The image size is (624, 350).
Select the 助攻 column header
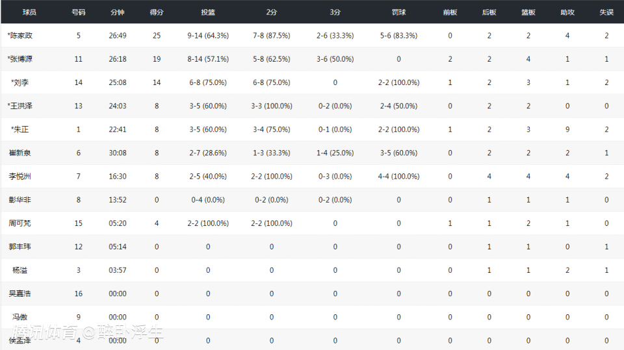click(x=567, y=12)
